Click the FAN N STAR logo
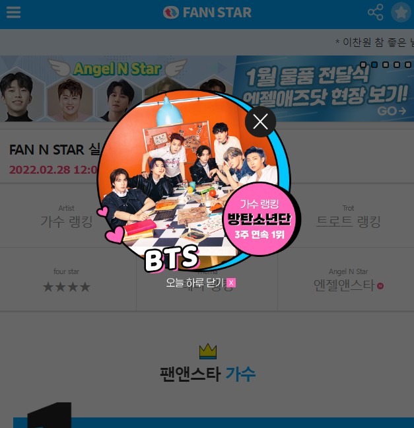Viewport: 414px width, 428px height. pos(207,13)
